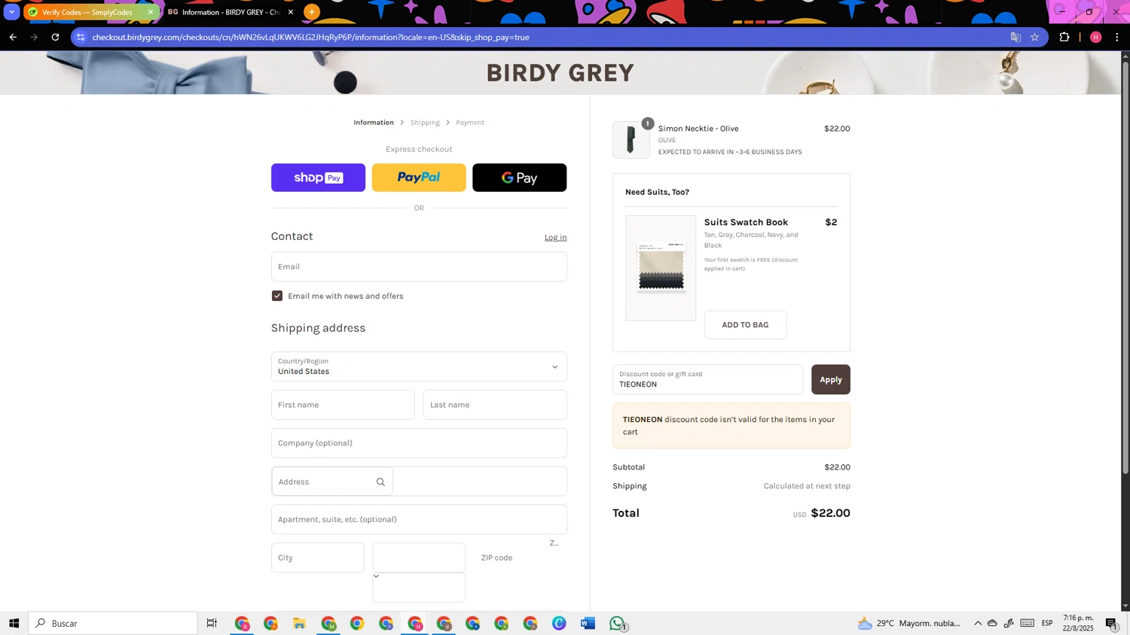The width and height of the screenshot is (1130, 635).
Task: Select the Information breadcrumb step
Action: (374, 123)
